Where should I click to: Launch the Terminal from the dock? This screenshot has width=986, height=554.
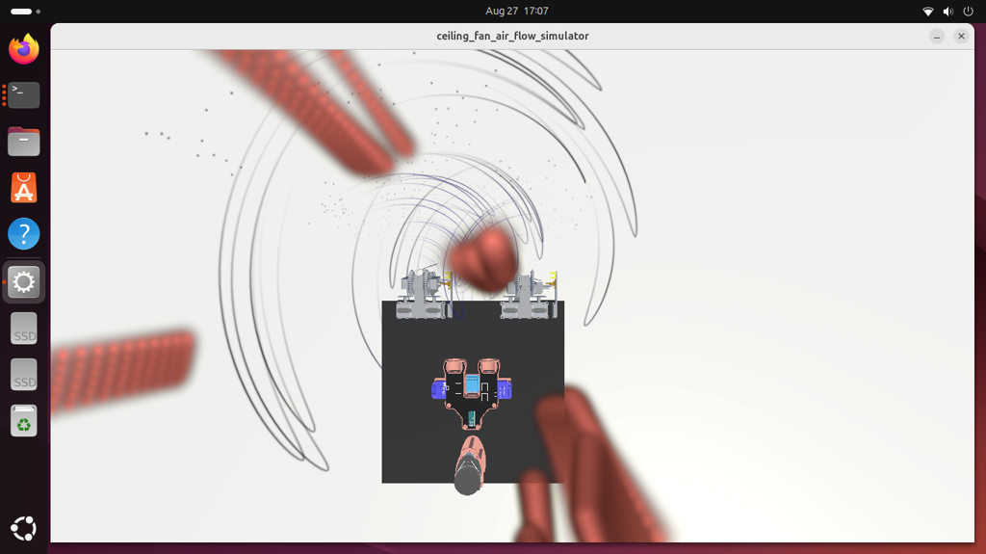pyautogui.click(x=24, y=95)
